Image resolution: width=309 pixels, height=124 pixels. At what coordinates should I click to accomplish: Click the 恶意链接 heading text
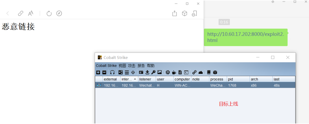pyautogui.click(x=18, y=27)
